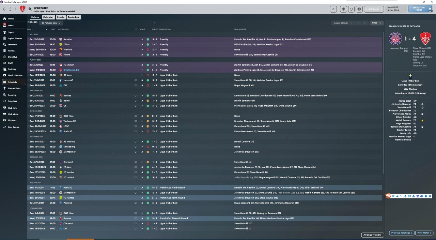Click the Previous Meetings button
436x240 pixels.
[402, 233]
